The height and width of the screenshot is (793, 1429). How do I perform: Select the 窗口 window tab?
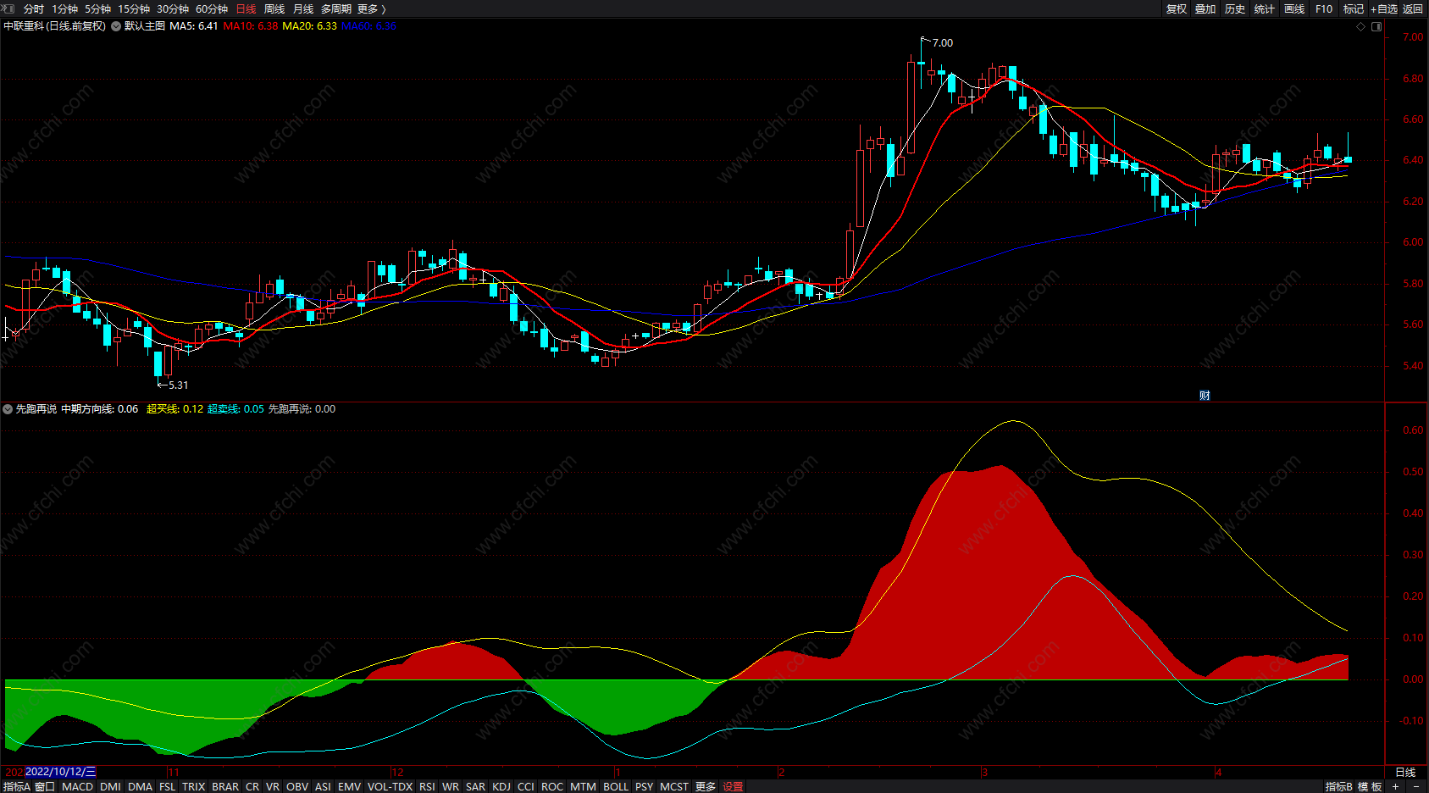tap(45, 786)
